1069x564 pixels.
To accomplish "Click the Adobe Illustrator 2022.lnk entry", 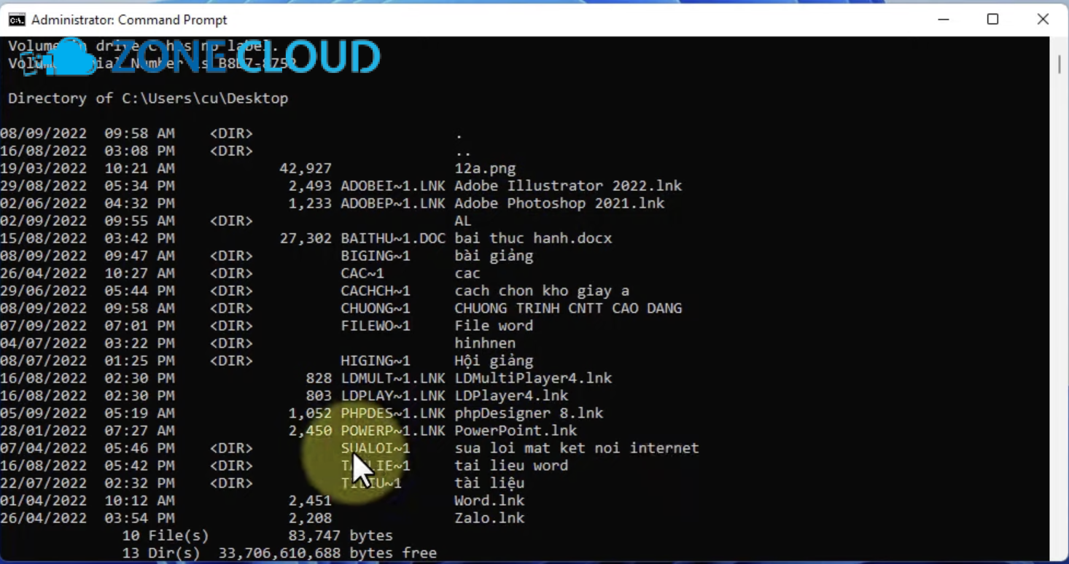I will (x=568, y=186).
